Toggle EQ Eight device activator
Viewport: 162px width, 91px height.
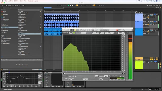[x=3, y=72]
